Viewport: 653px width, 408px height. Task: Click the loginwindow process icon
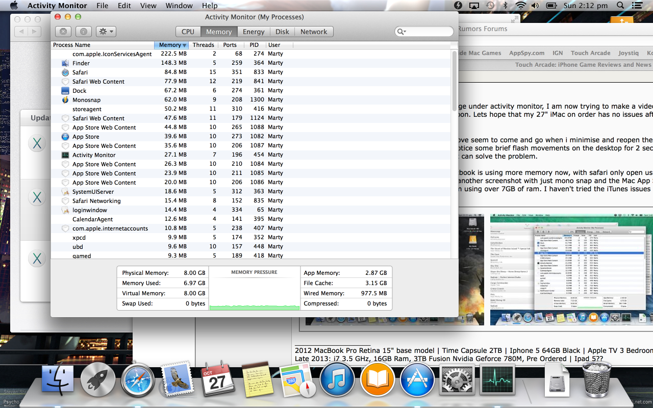pos(65,210)
